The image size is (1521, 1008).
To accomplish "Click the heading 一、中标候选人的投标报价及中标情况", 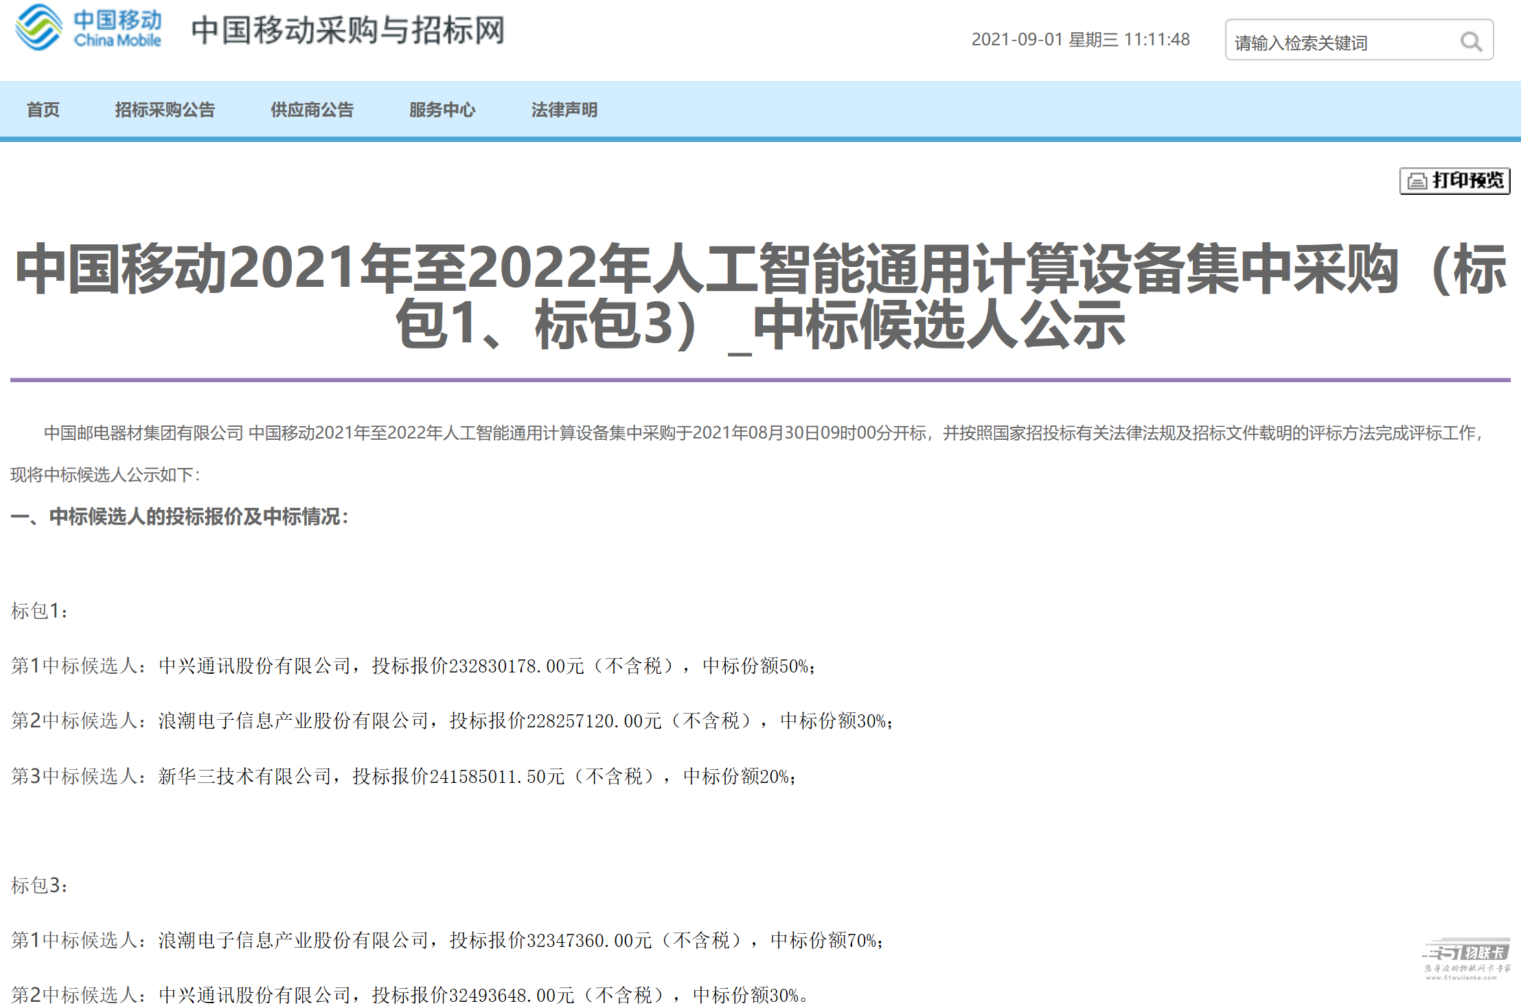I will coord(180,517).
